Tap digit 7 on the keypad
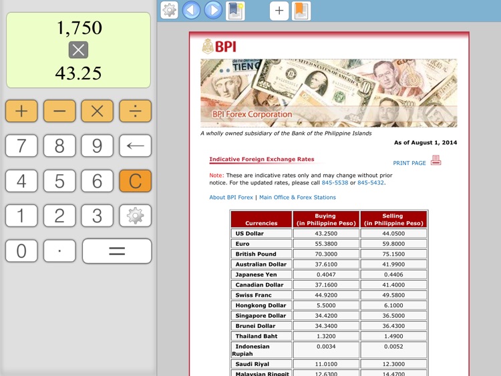This screenshot has width=501, height=376. [x=21, y=146]
